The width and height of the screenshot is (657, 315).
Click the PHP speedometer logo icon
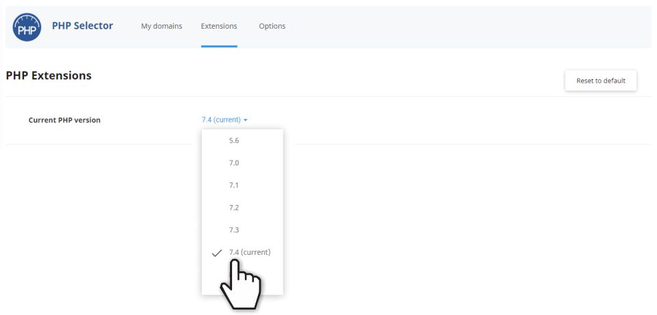click(x=27, y=27)
